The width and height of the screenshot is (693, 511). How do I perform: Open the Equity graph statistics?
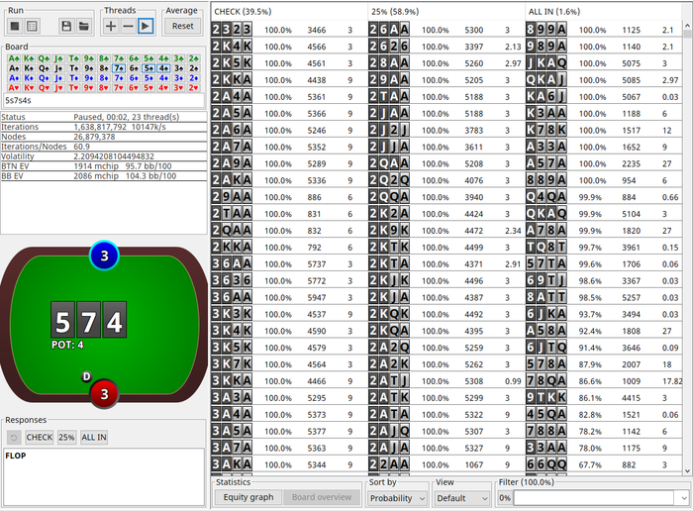point(248,497)
